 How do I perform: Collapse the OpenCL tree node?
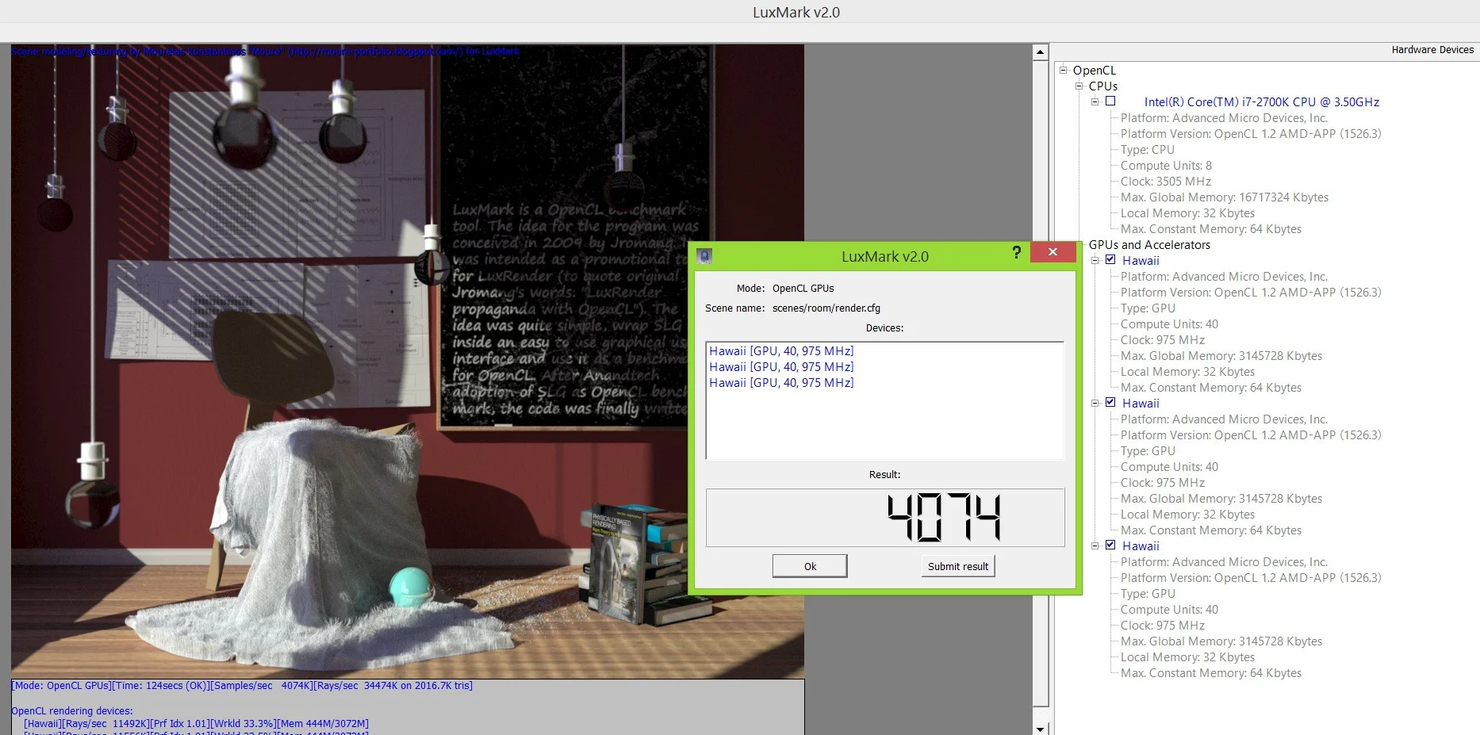[1063, 70]
